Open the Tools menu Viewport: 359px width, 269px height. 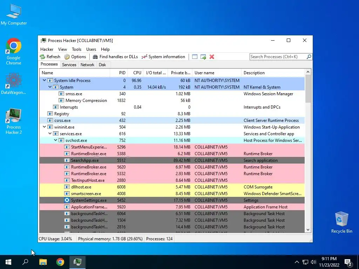[76, 49]
